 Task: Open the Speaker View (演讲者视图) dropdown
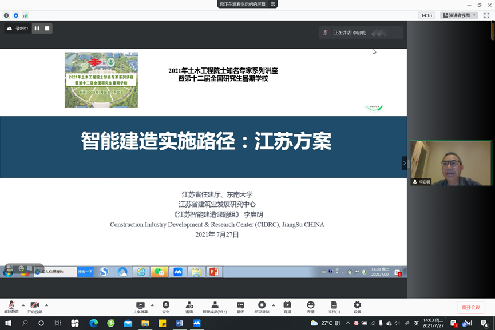tap(460, 15)
